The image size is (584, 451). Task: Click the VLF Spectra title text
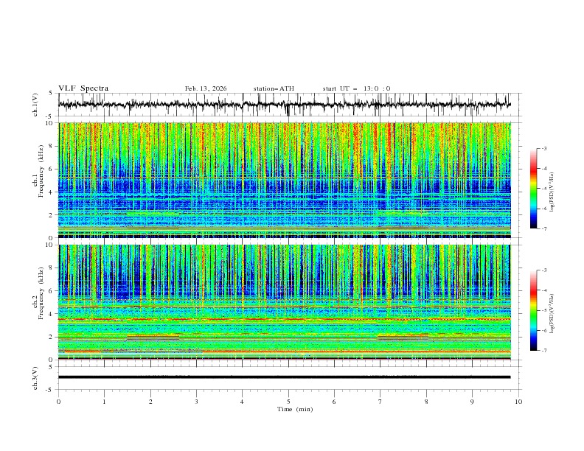[x=83, y=88]
